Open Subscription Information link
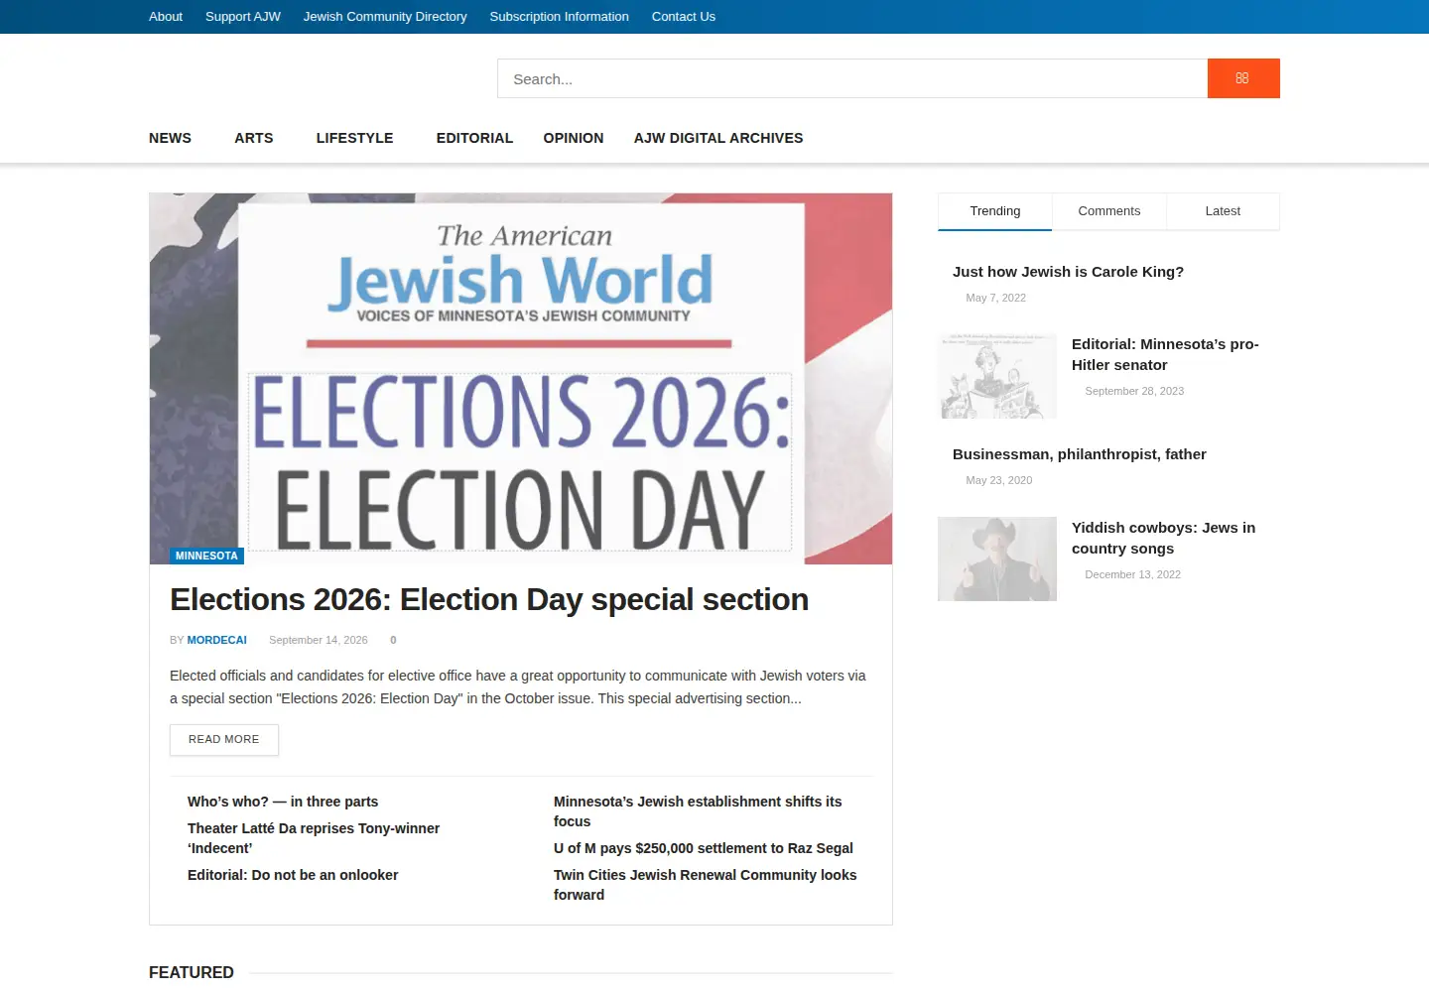 559,17
